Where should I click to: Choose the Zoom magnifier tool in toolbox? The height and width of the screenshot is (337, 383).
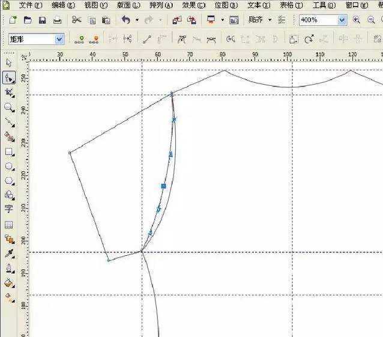[9, 108]
